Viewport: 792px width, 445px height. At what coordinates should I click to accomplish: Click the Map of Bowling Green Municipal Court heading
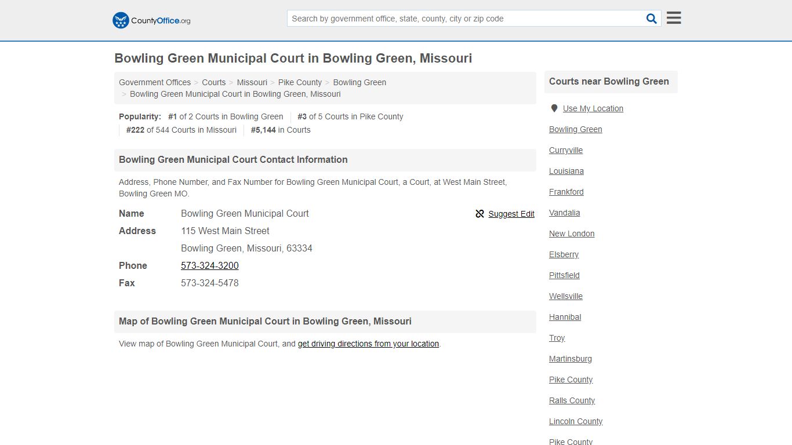[x=265, y=321]
